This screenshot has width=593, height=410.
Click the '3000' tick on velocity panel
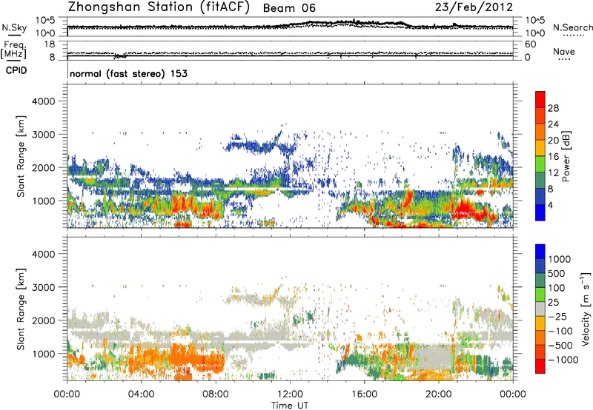pos(43,287)
